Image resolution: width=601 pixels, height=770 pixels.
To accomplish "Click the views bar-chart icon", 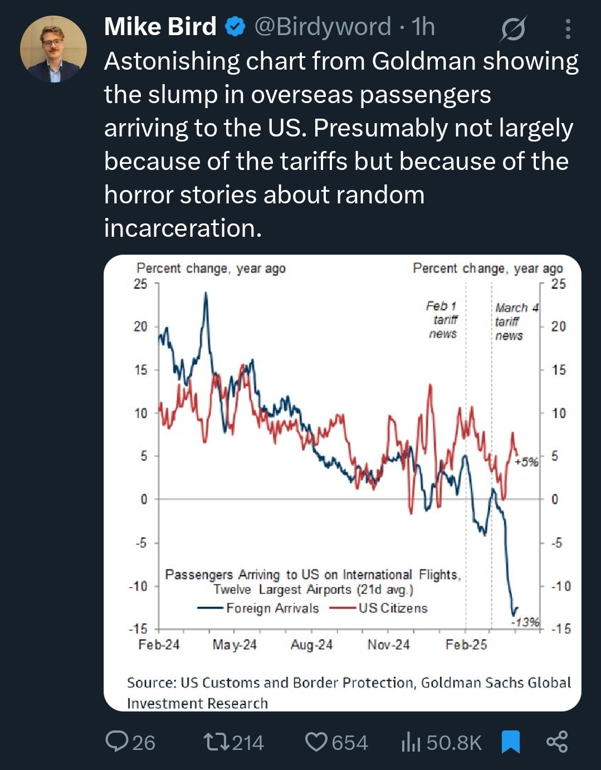I will (411, 742).
